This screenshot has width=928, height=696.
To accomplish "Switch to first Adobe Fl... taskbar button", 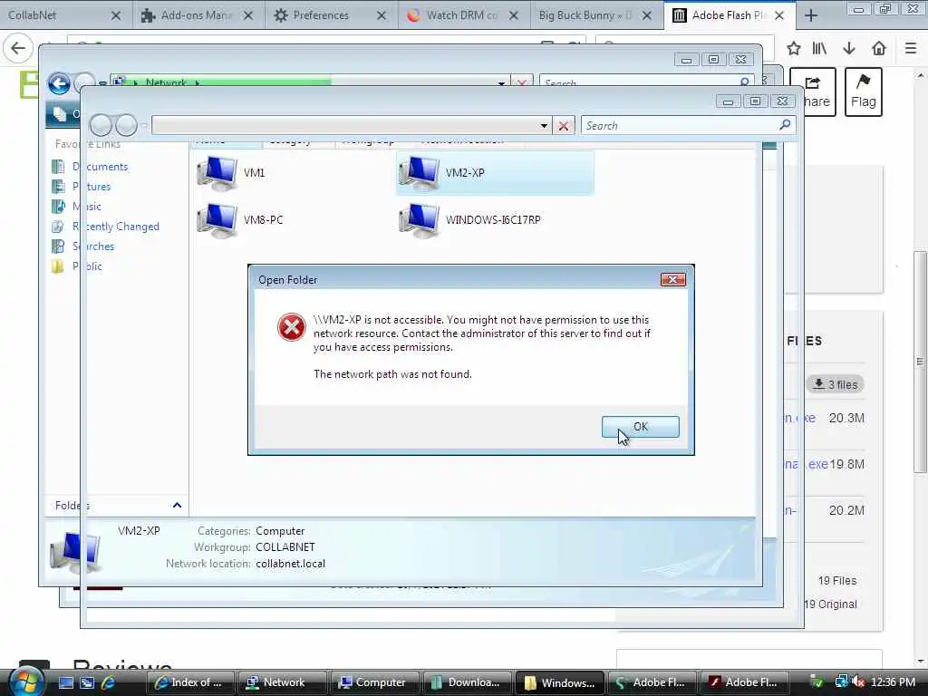I will [652, 682].
